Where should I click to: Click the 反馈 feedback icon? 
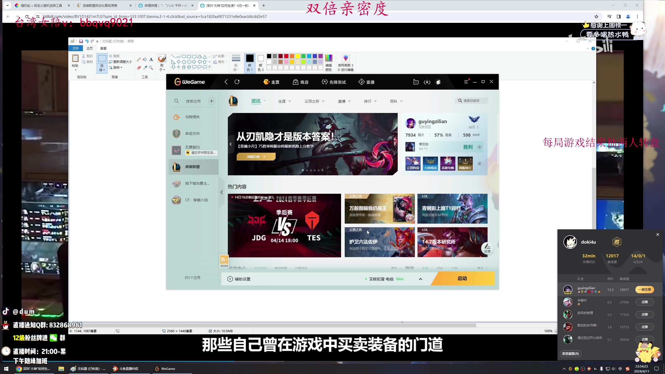(x=487, y=248)
